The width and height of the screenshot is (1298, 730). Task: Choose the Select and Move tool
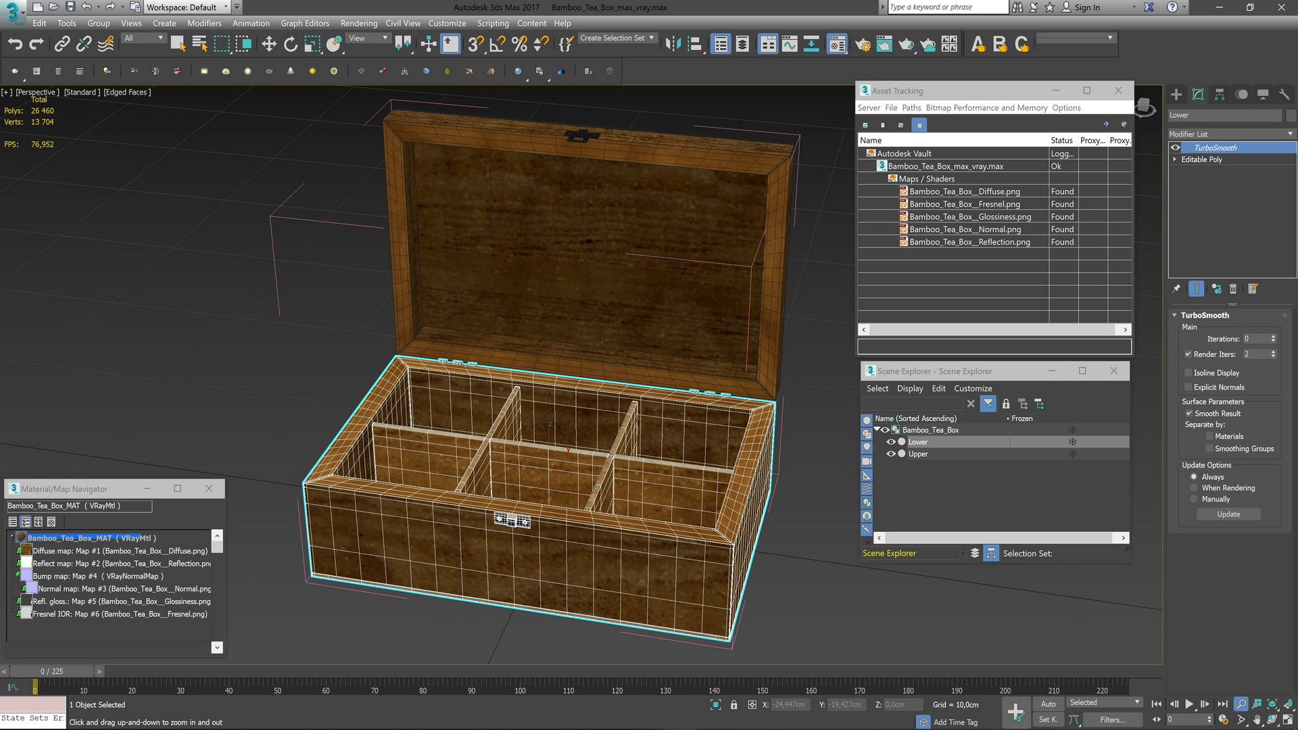269,45
